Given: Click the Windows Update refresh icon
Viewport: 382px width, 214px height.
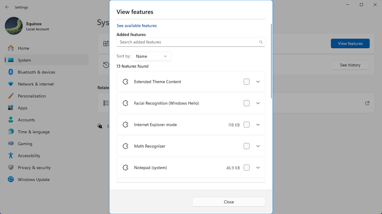Looking at the screenshot, I should (11, 179).
